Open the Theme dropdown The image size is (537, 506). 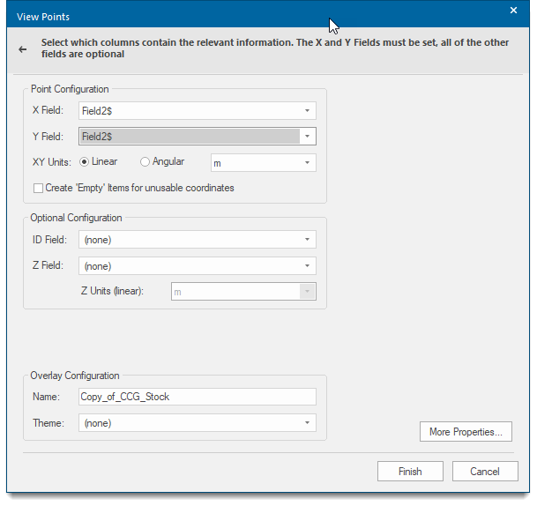pyautogui.click(x=198, y=423)
